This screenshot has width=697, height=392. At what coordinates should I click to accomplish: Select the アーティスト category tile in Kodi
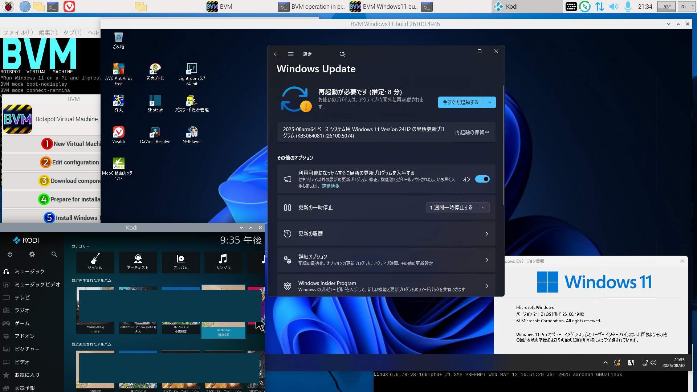pyautogui.click(x=138, y=262)
